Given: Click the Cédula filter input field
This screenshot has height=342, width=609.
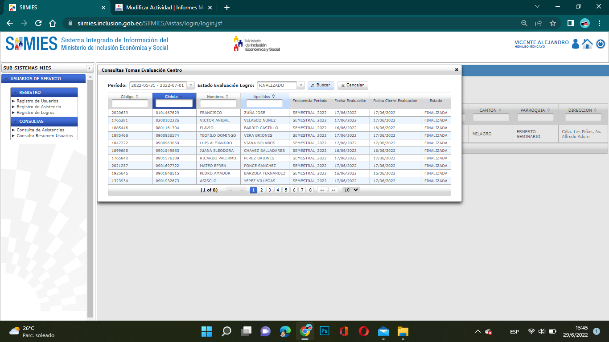Looking at the screenshot, I should 174,103.
